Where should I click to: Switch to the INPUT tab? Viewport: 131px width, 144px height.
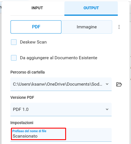(x=37, y=8)
